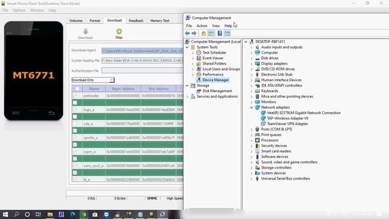Image resolution: width=389 pixels, height=219 pixels.
Task: Click the Download Agent path field
Action: [142, 51]
